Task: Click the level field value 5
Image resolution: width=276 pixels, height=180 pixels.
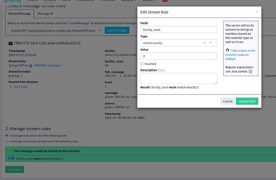Action: coord(106,86)
